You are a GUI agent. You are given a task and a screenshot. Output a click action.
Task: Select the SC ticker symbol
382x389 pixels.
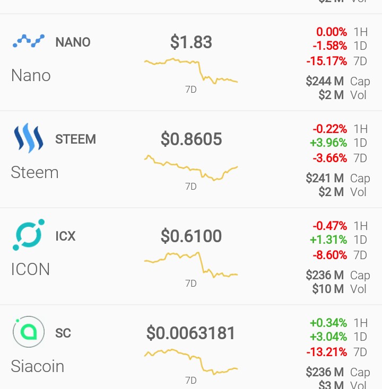[63, 333]
